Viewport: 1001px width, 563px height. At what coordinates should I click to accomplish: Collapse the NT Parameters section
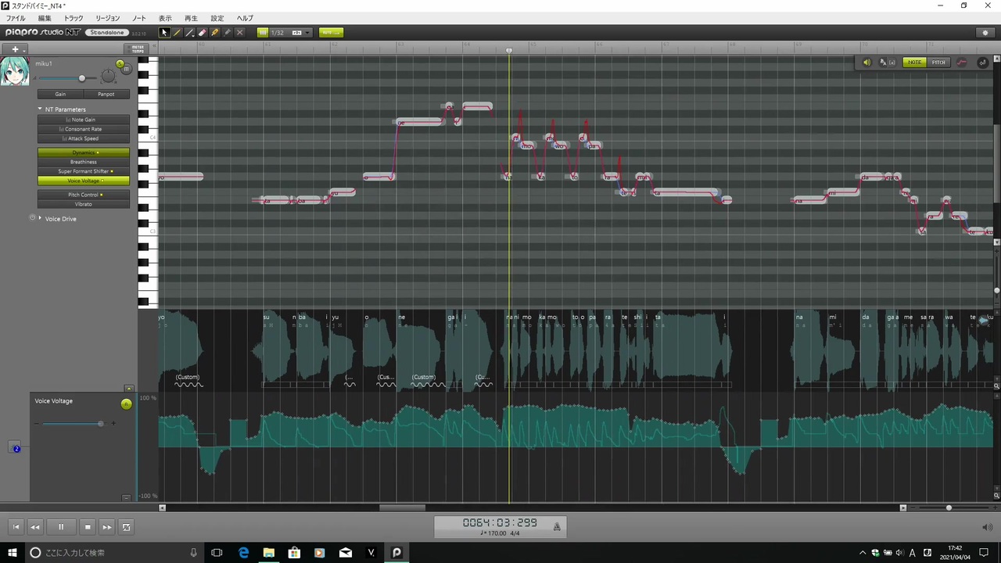(x=40, y=109)
